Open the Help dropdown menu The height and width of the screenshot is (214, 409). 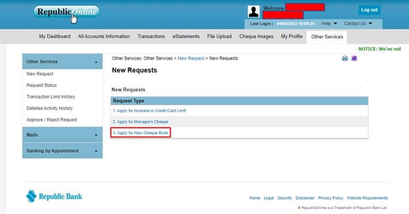pos(329,23)
